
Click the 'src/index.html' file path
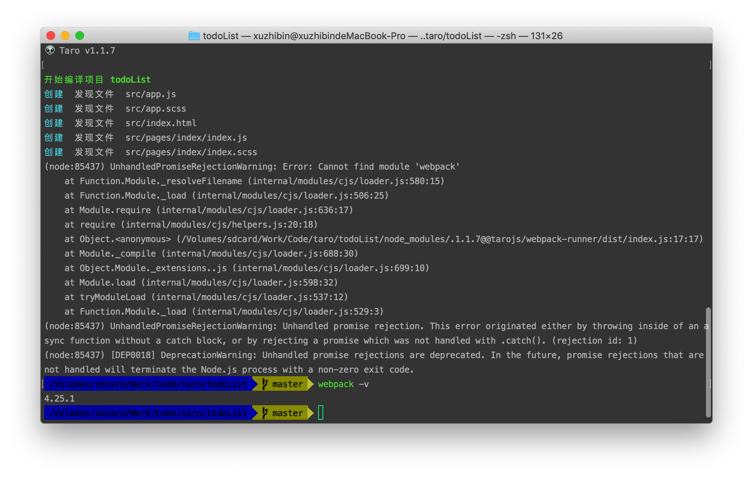tap(161, 123)
